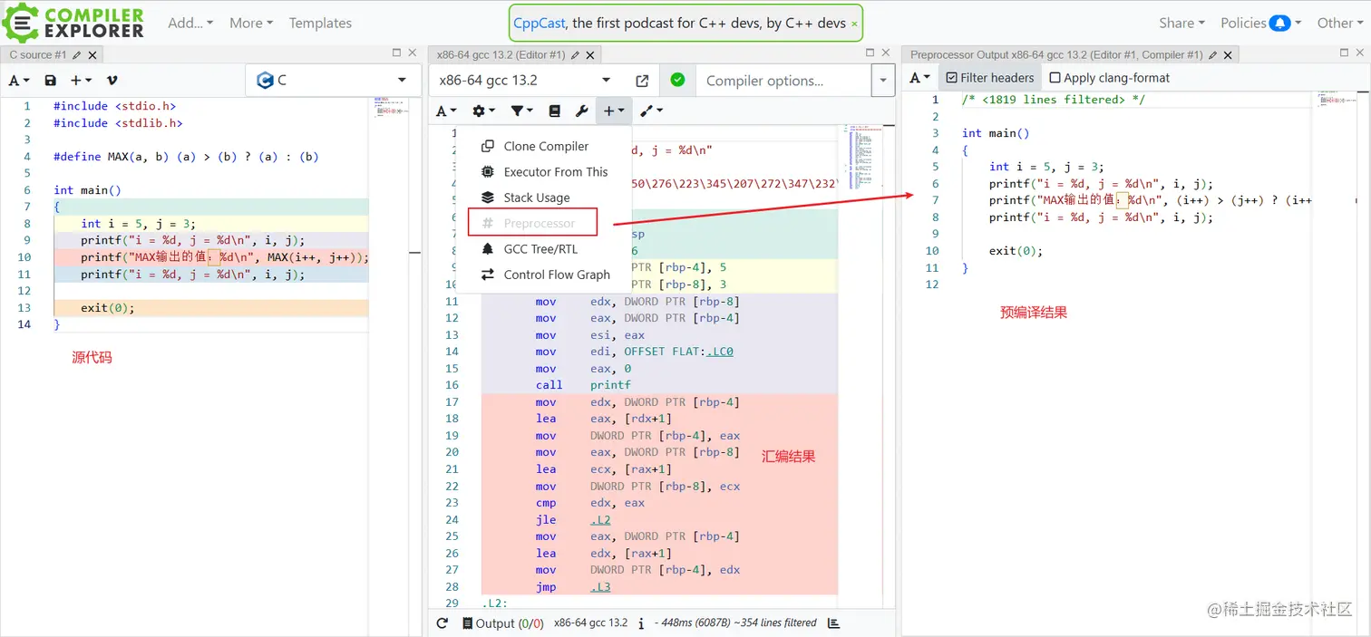Toggle Vim mode in source editor

(112, 81)
